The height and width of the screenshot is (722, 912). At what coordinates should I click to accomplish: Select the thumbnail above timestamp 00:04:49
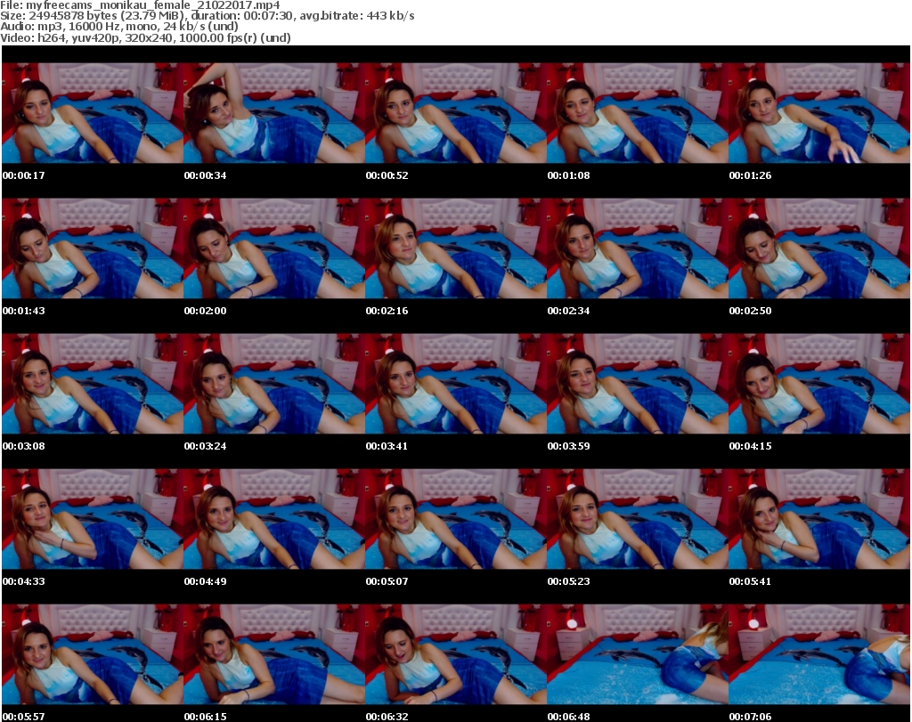coord(274,519)
